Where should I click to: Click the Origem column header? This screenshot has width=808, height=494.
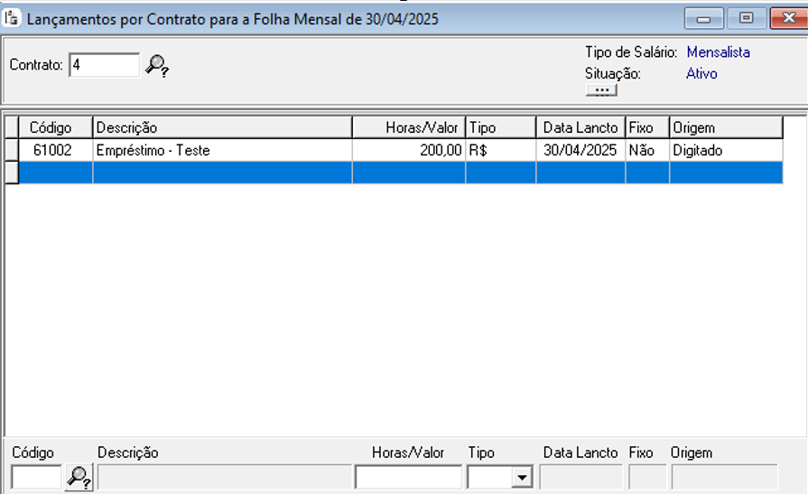[725, 127]
